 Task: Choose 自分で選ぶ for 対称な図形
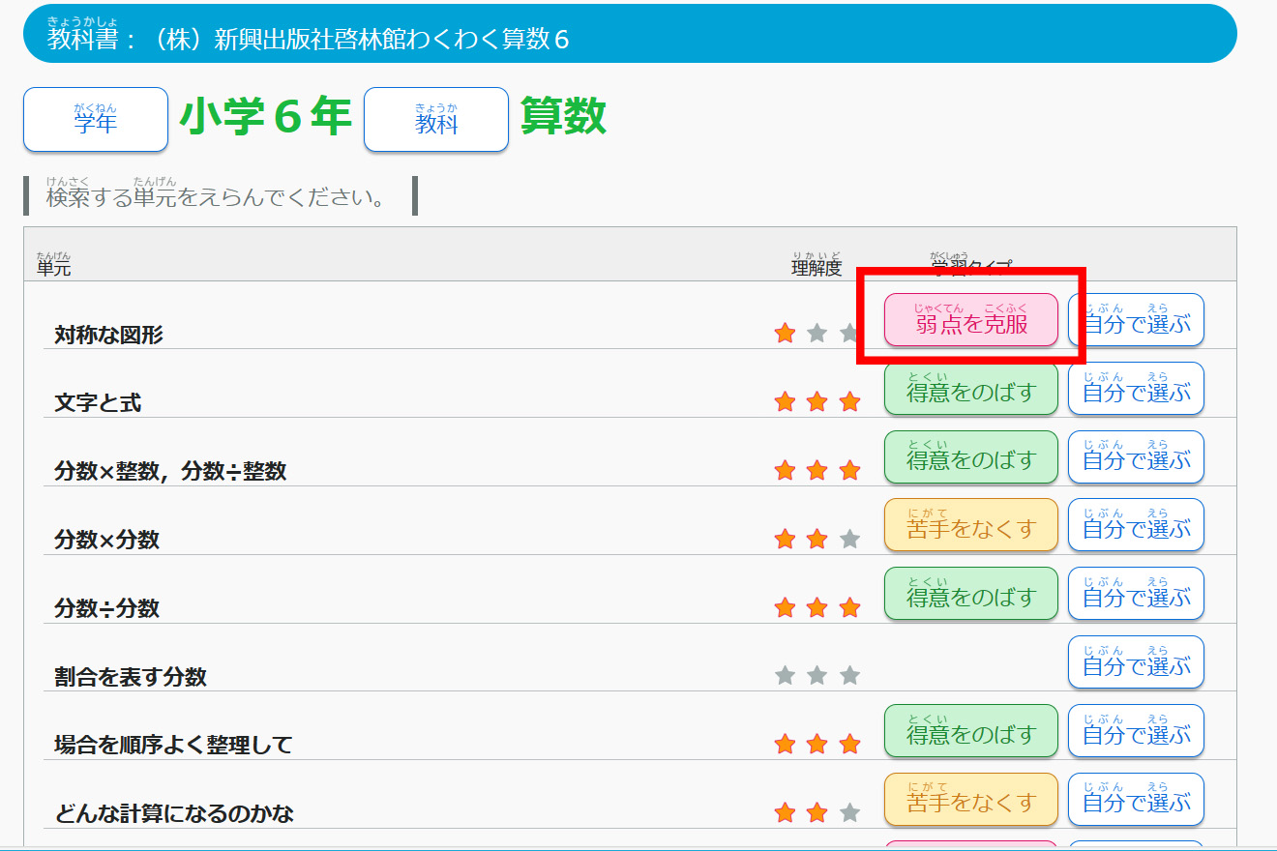point(1136,320)
